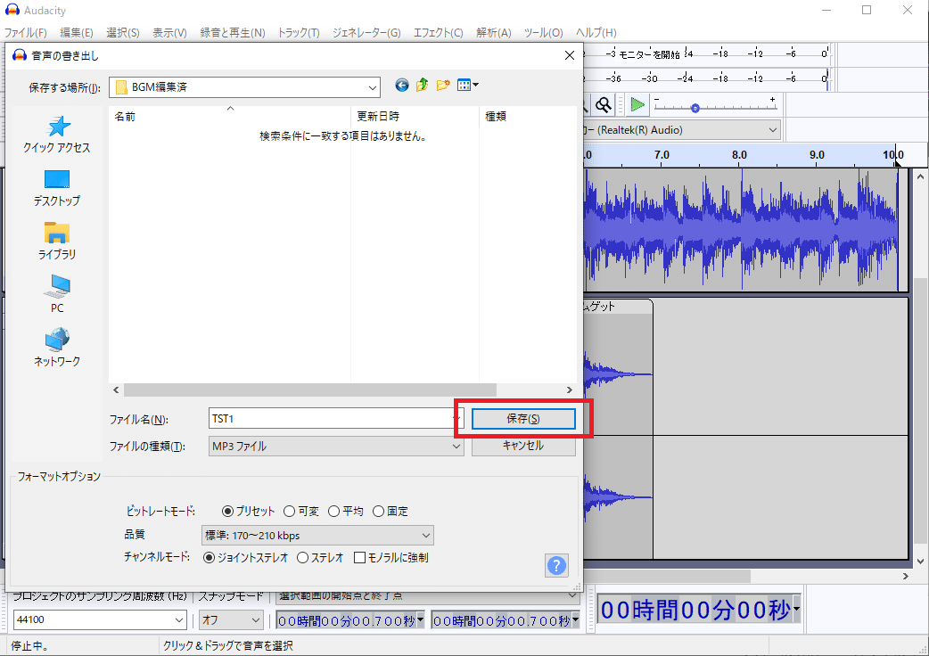Viewport: 929px width, 656px height.
Task: Open the Realtek(R) Audio device dropdown
Action: pyautogui.click(x=773, y=129)
